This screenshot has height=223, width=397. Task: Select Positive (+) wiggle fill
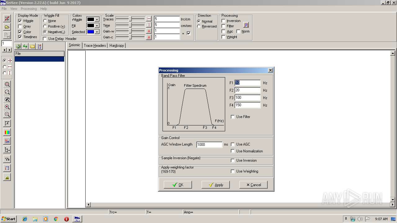[x=45, y=26]
